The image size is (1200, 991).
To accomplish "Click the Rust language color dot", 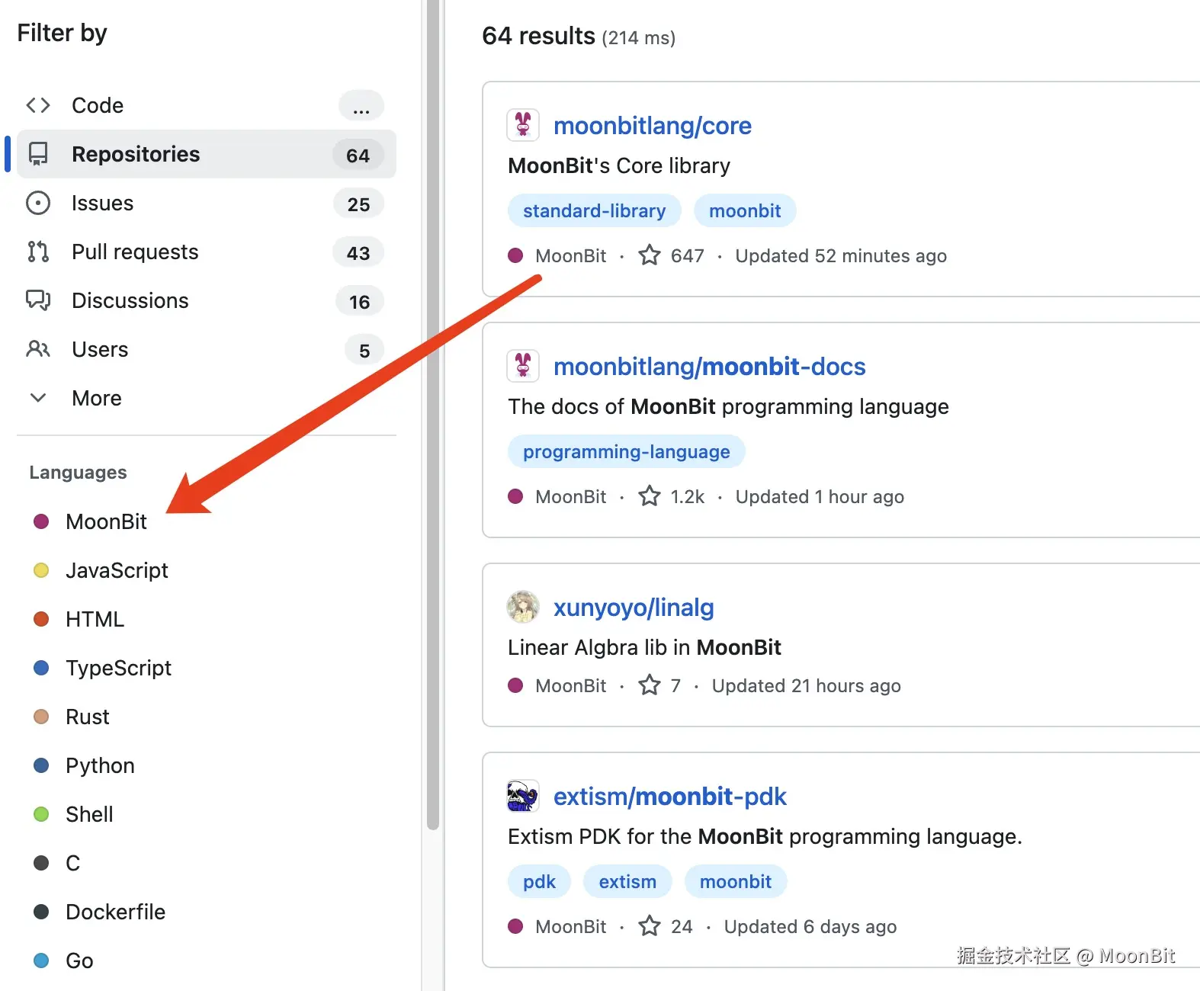I will pos(41,717).
